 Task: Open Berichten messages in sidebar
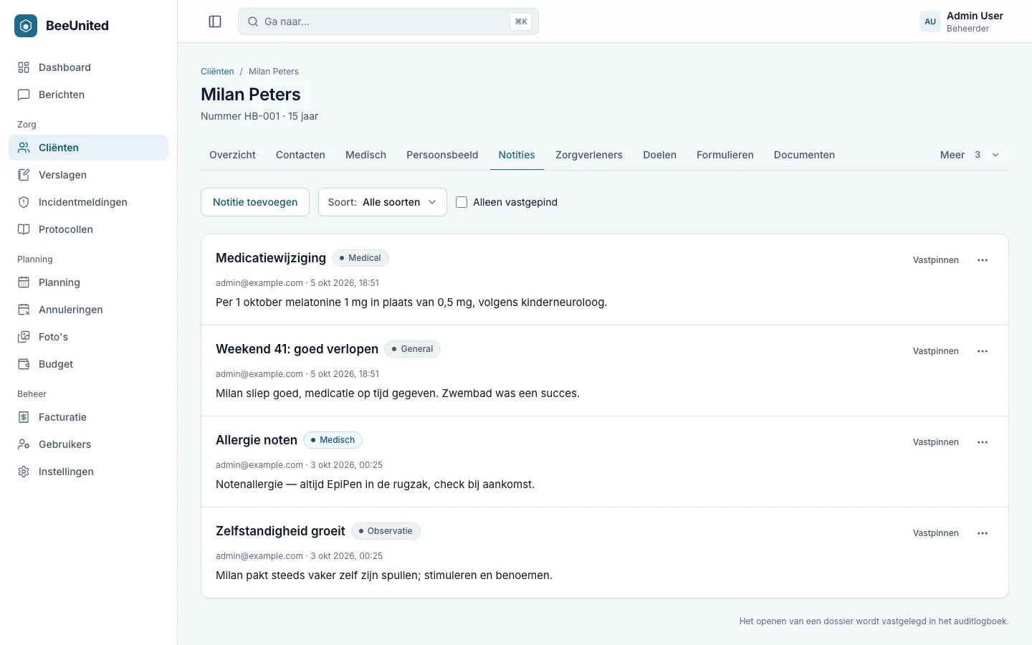tap(88, 95)
